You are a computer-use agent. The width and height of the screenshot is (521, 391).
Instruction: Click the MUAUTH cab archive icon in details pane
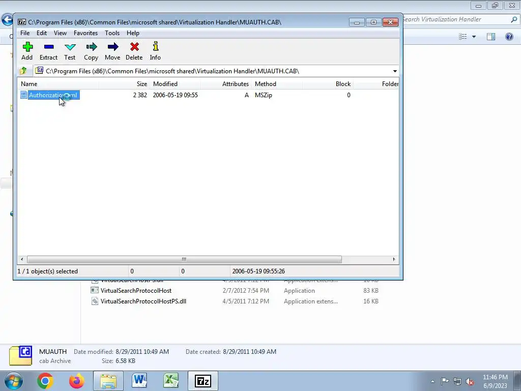20,356
